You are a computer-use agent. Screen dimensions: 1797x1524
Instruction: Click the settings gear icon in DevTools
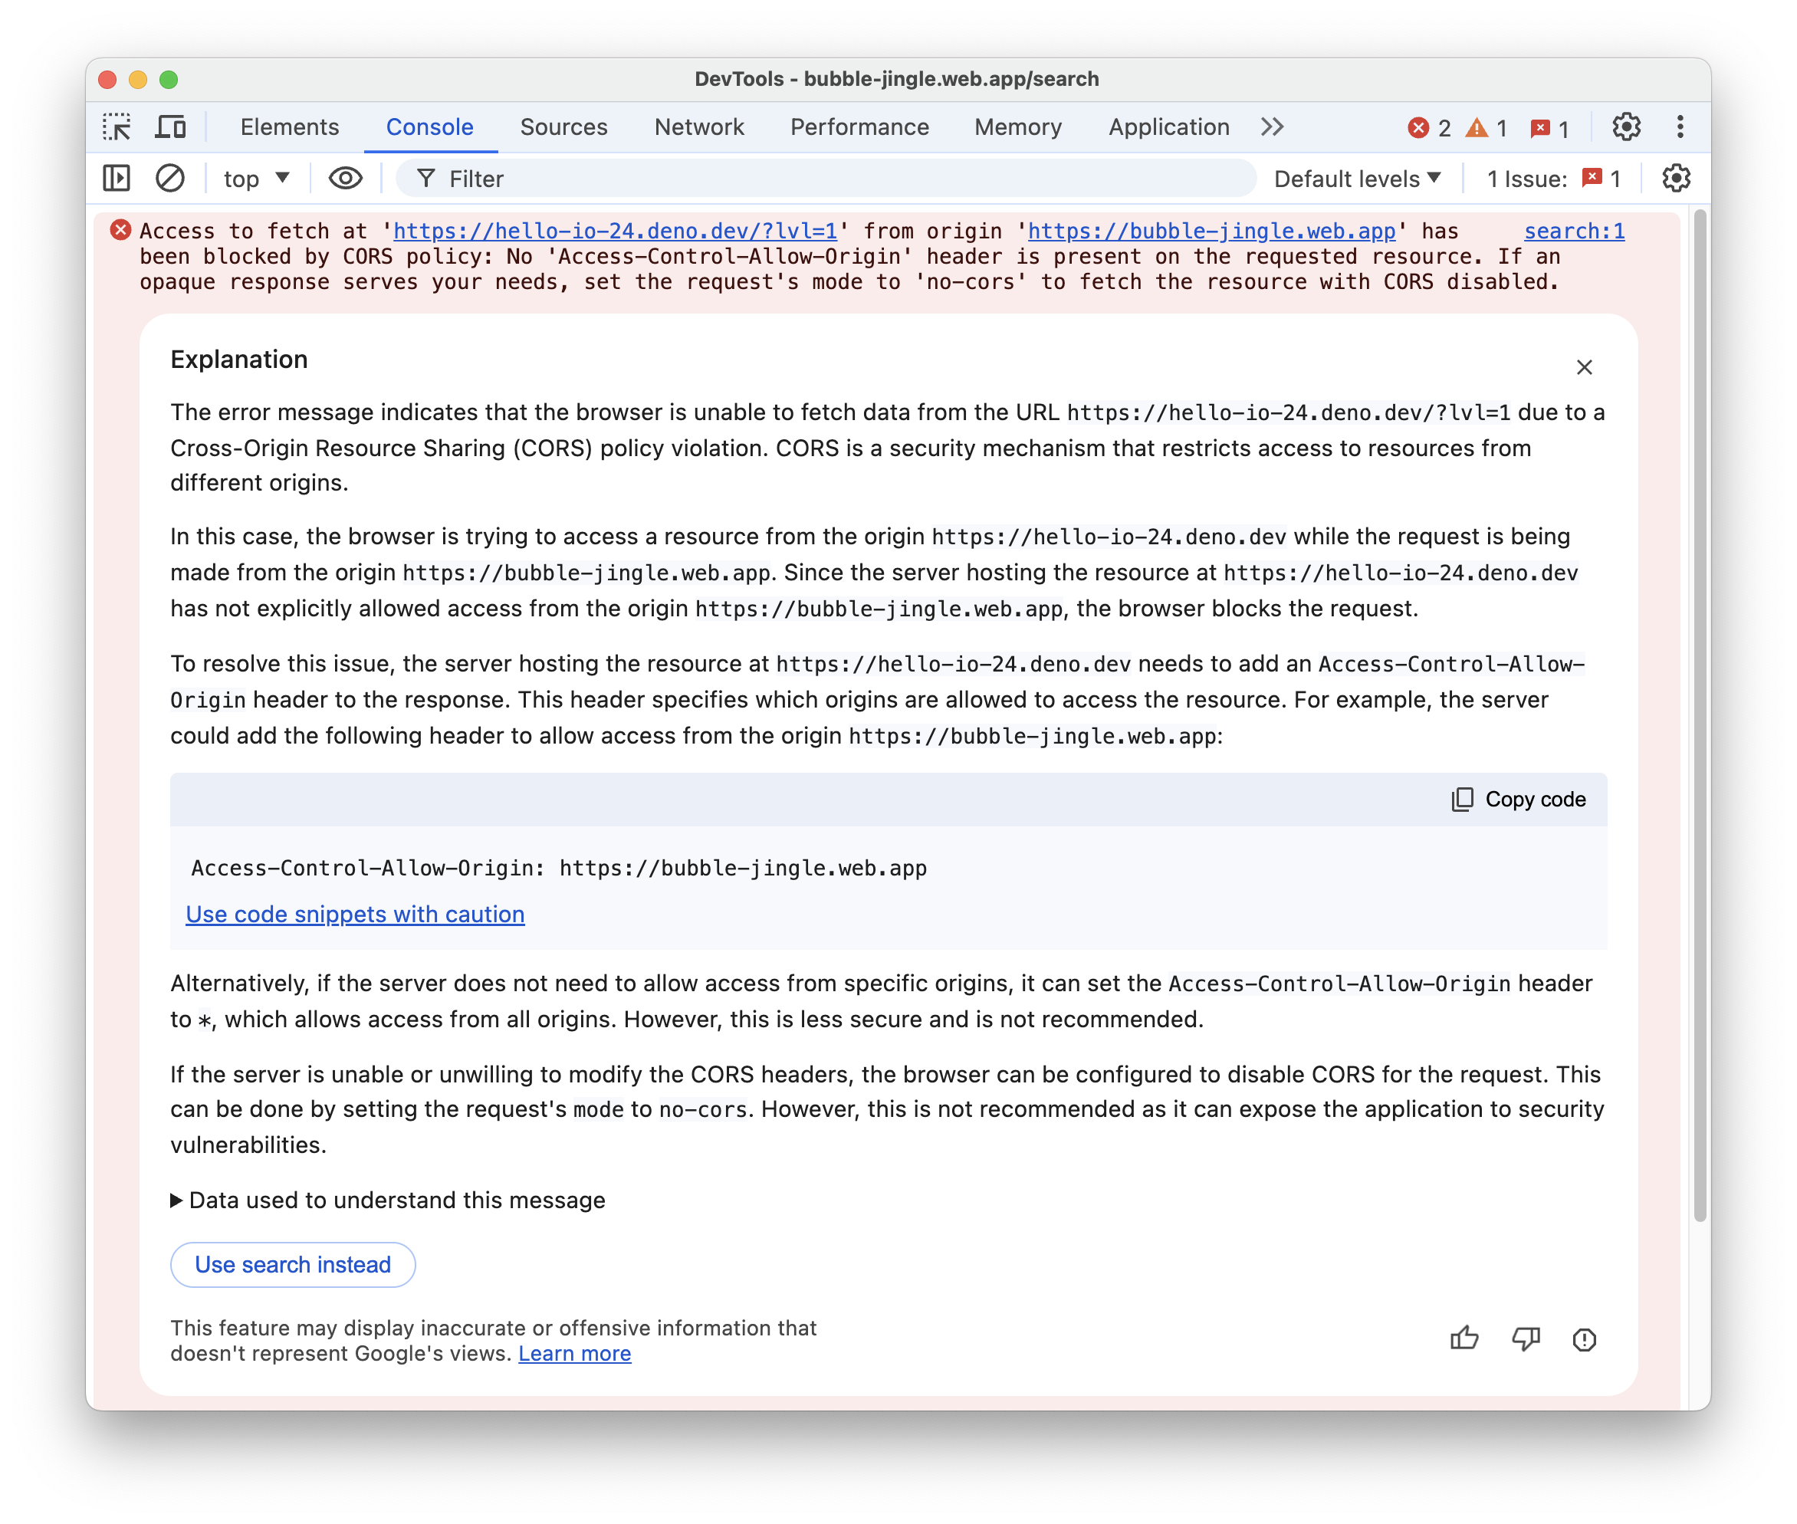tap(1623, 127)
